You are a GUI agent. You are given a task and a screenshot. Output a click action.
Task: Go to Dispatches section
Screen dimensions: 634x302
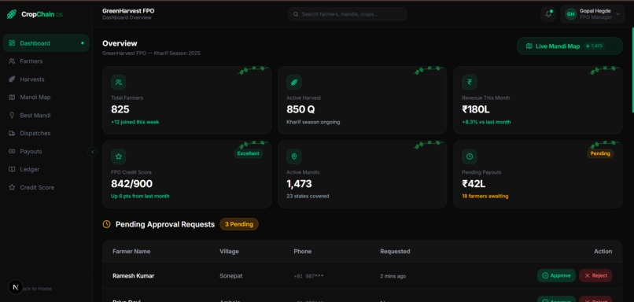pyautogui.click(x=46, y=133)
